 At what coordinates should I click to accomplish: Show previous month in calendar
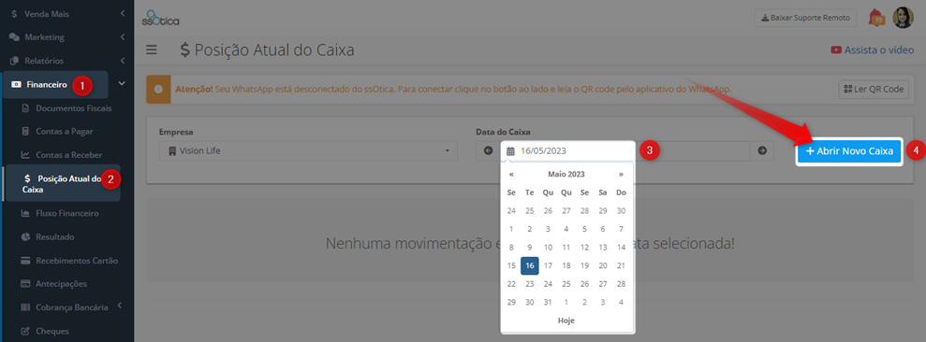tap(511, 174)
